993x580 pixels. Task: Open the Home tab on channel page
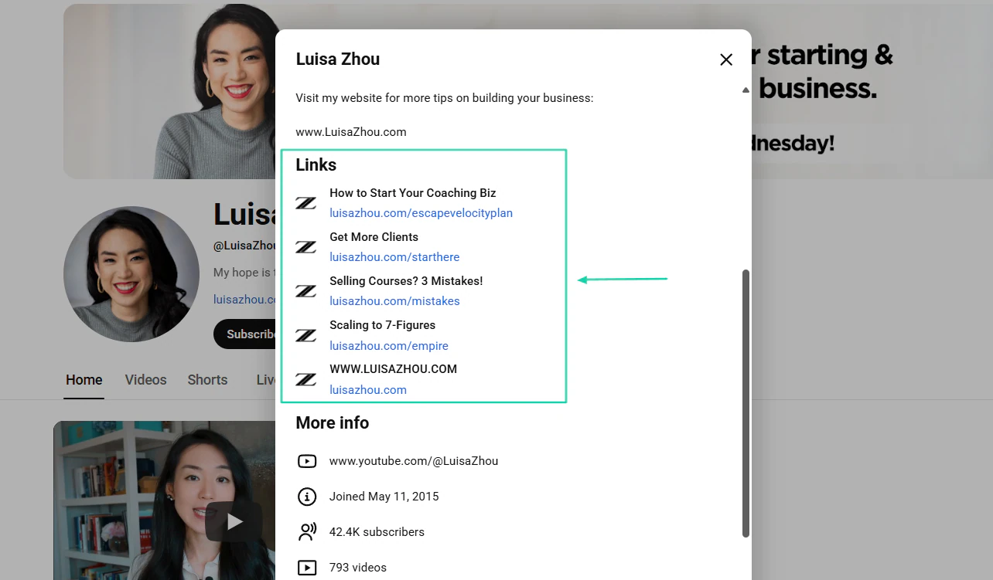[x=84, y=380]
